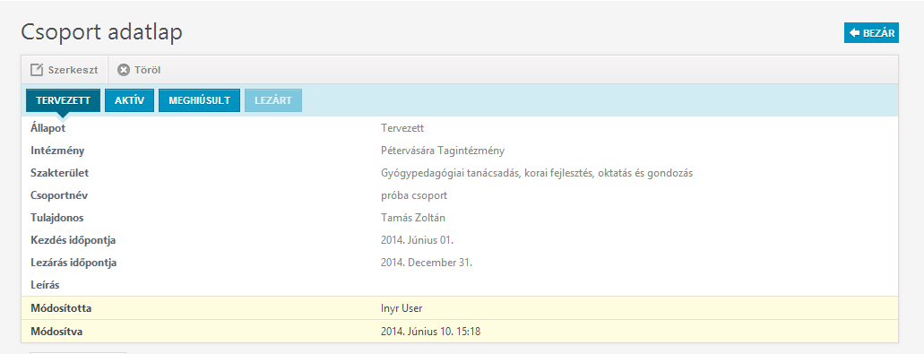Click the left arrow icon on BEZÁR
Image resolution: width=924 pixels, height=354 pixels.
coord(854,33)
